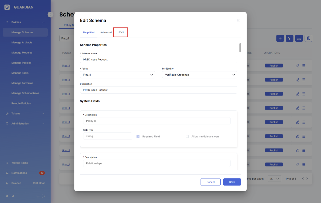Click the plus icon to create new schema
Image resolution: width=321 pixels, height=203 pixels.
pos(280,38)
